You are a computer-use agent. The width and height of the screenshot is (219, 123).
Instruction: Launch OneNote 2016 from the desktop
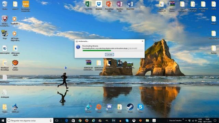120,6
